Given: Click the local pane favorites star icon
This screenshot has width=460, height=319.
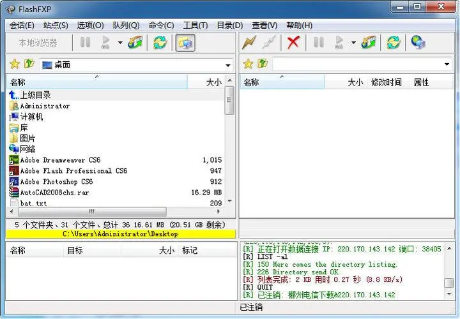Looking at the screenshot, I should pos(15,64).
